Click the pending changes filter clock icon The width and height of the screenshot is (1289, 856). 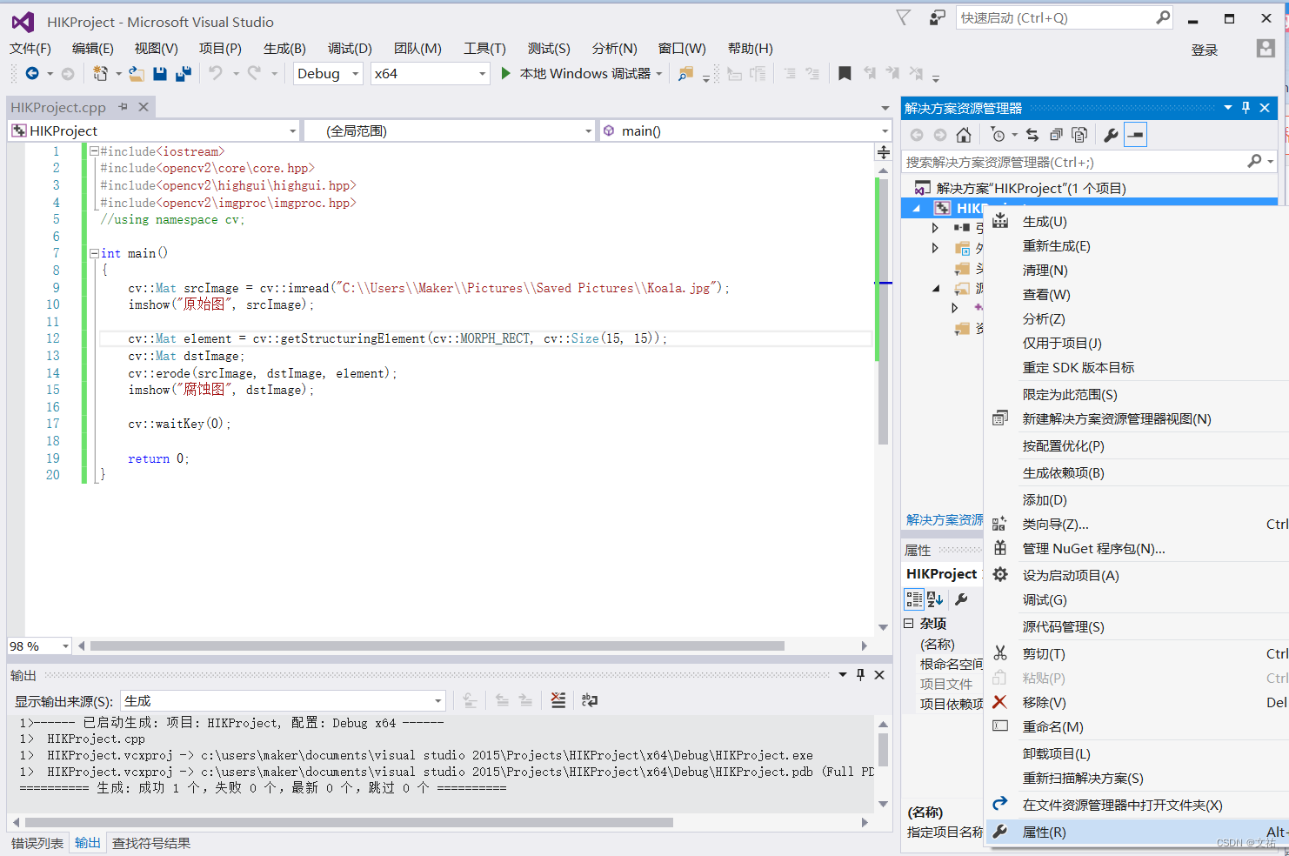(998, 135)
